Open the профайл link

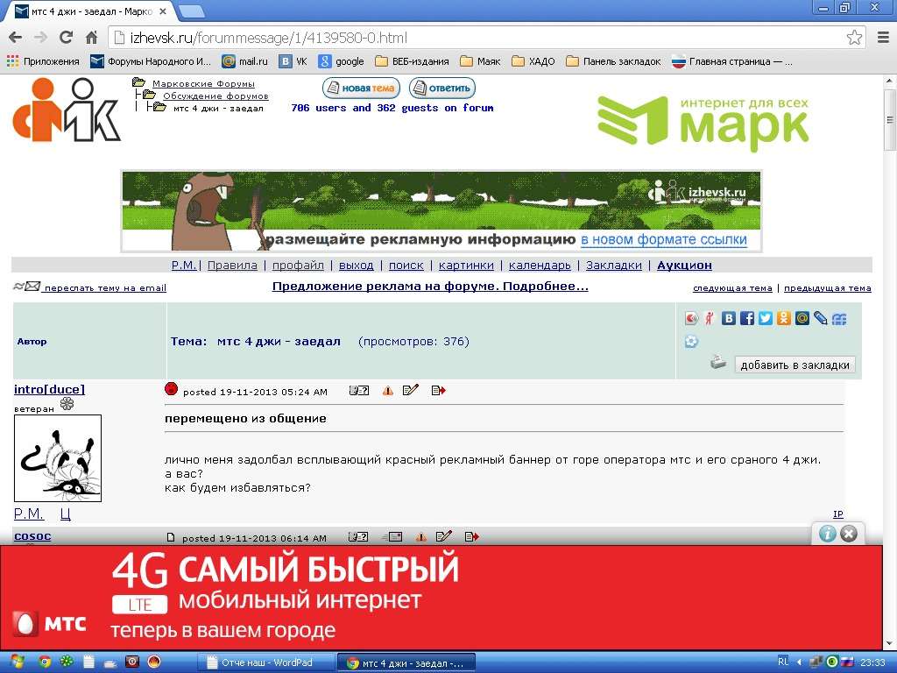(x=298, y=265)
